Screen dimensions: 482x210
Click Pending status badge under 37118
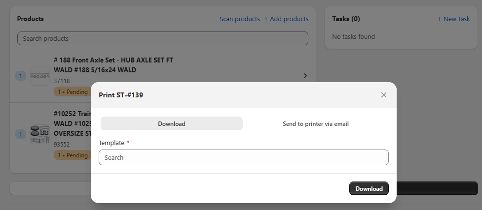click(71, 92)
